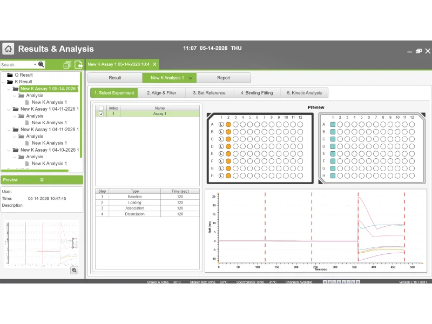Select New K Assay 1 04-10-2026 tree item
Image resolution: width=432 pixels, height=324 pixels.
pos(50,150)
